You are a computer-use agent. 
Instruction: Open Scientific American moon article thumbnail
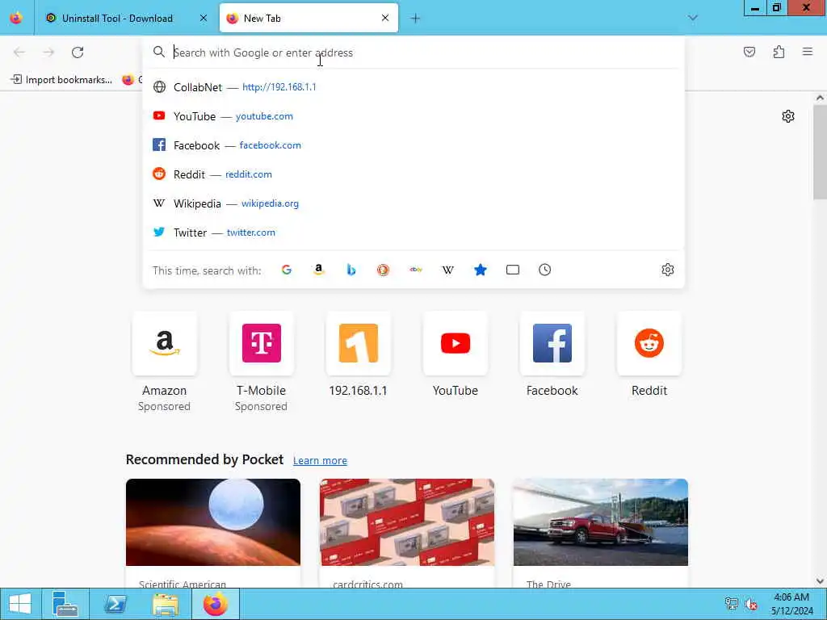[213, 522]
